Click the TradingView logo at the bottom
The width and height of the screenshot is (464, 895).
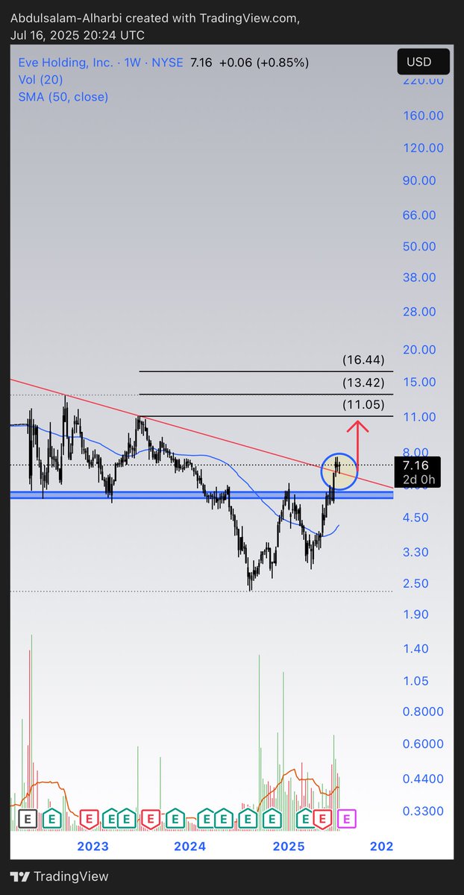tap(59, 876)
